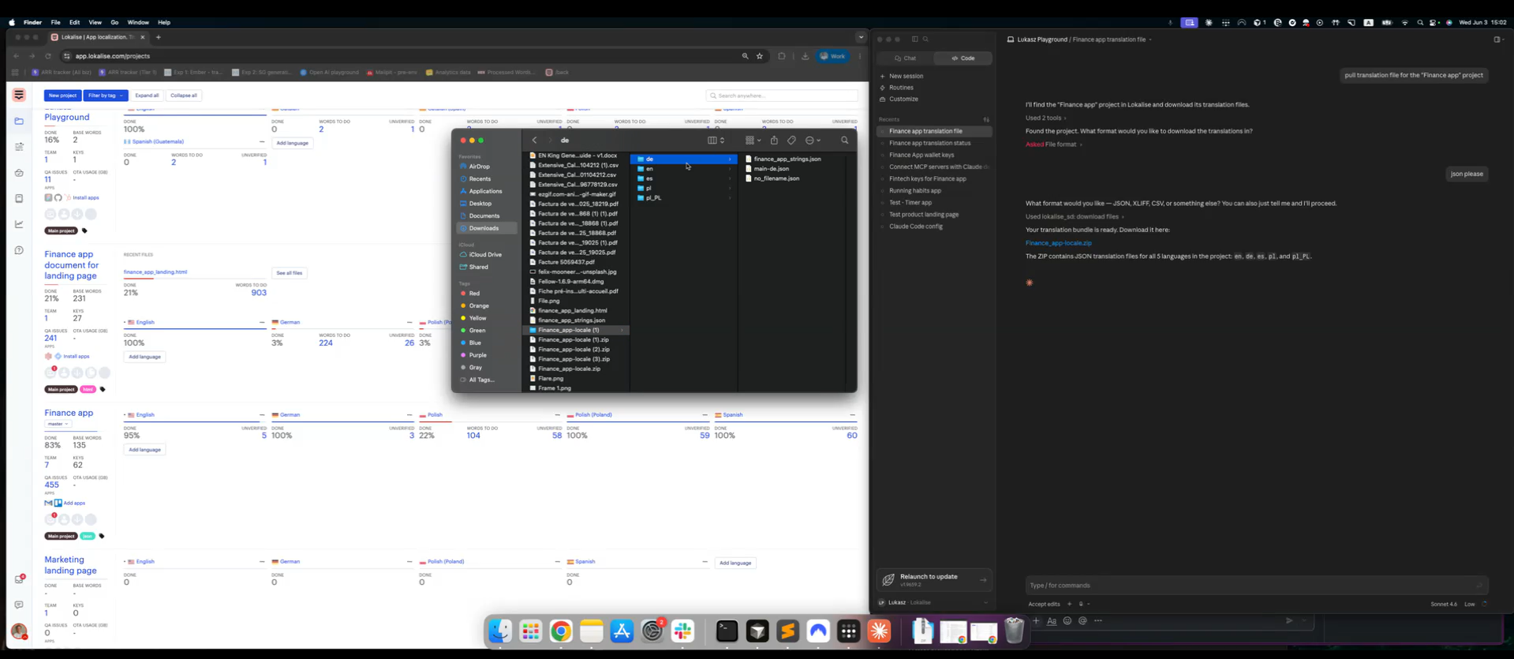This screenshot has width=1514, height=659.
Task: Click the filter icon beside Recents
Action: pyautogui.click(x=986, y=120)
